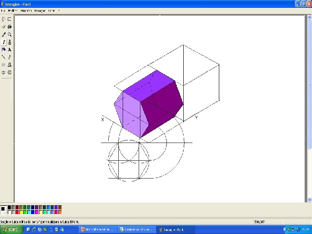Viewport: 312px width, 234px height.
Task: Select the Curve tool
Action: [x=10, y=57]
